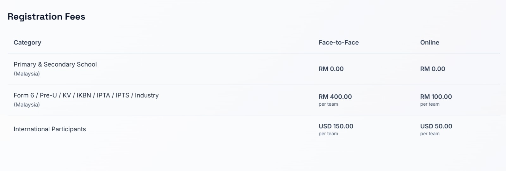Click the per team label under USD 150.00

coord(328,134)
